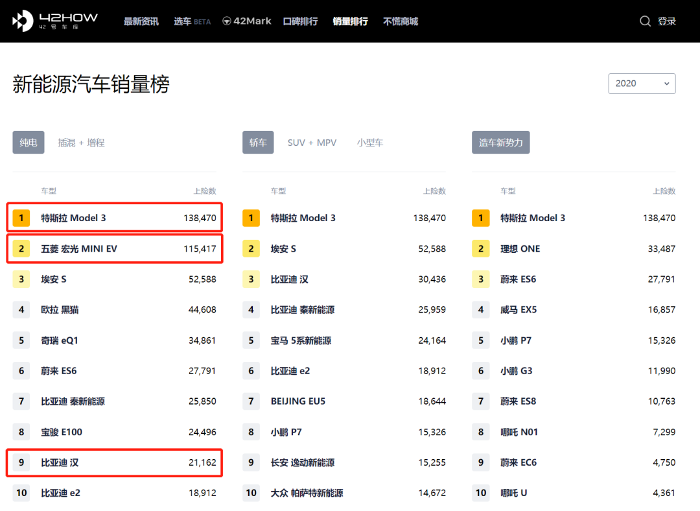Click the value 16,857
The width and height of the screenshot is (700, 511).
[662, 310]
